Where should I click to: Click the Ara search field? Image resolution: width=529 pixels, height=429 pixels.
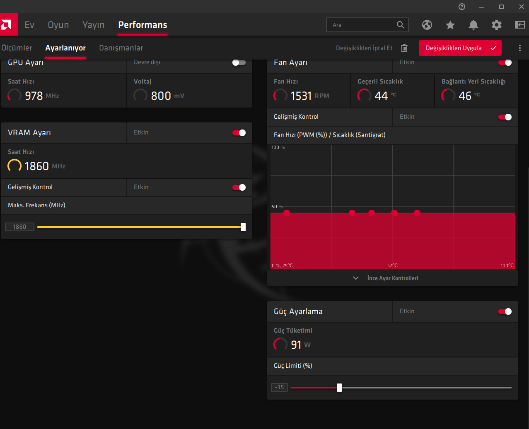click(x=362, y=25)
